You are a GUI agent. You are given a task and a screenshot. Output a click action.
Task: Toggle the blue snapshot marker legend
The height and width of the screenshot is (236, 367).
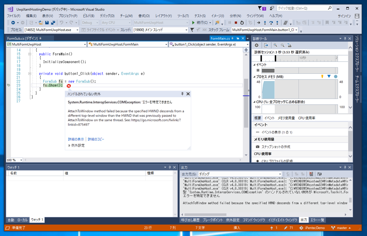click(x=329, y=76)
